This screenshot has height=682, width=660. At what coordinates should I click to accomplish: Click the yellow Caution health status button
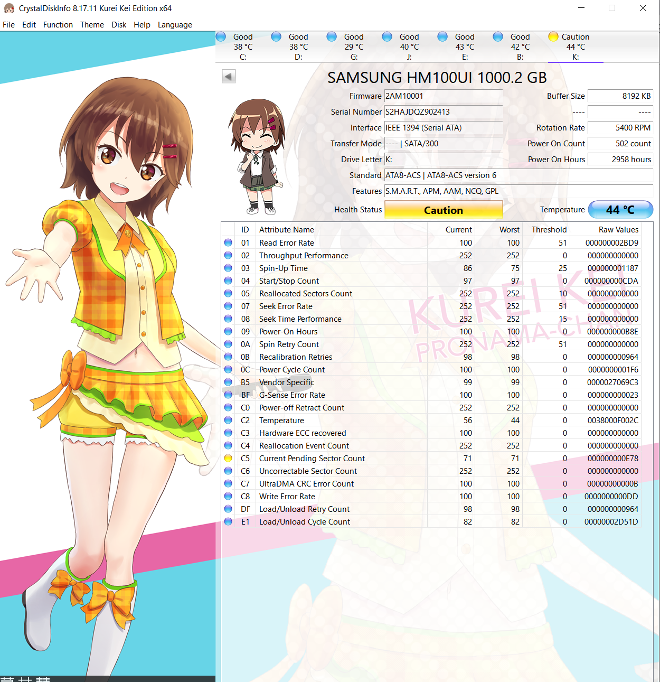click(444, 210)
